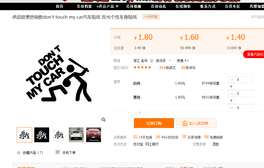Click the magnifier zoom icon on product image
264x168 pixels.
click(103, 119)
